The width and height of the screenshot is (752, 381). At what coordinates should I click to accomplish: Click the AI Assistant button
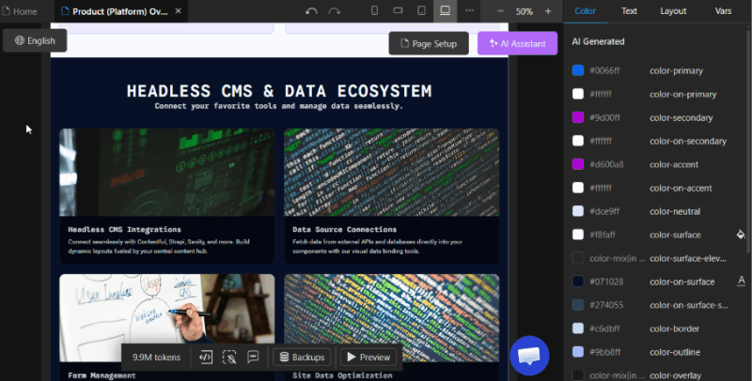coord(517,43)
